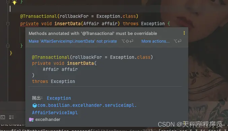Viewport: 228px width, 131px height.
Task: Navigate to the AffairServiceImpl class link
Action: pos(55,113)
